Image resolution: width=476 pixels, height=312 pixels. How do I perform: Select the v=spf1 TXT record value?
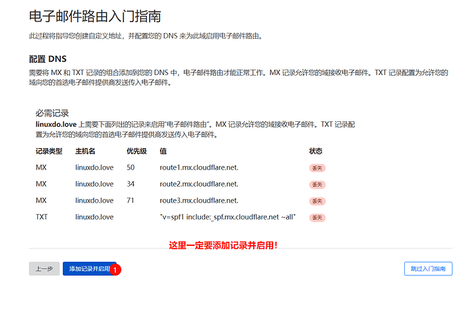(228, 217)
